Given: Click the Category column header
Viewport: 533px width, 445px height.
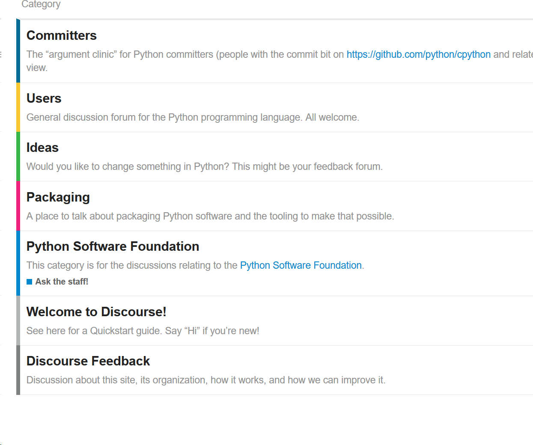Looking at the screenshot, I should click(41, 4).
